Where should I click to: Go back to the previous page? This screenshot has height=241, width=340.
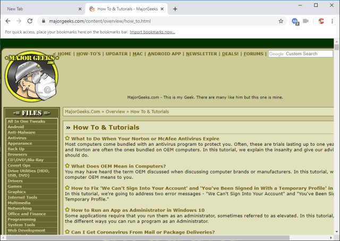(8, 21)
